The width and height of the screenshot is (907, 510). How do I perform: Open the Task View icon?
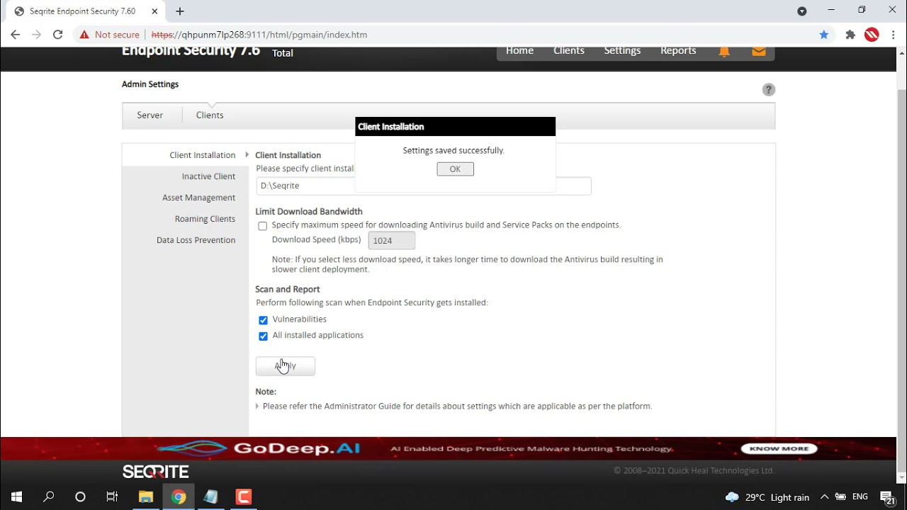click(112, 497)
